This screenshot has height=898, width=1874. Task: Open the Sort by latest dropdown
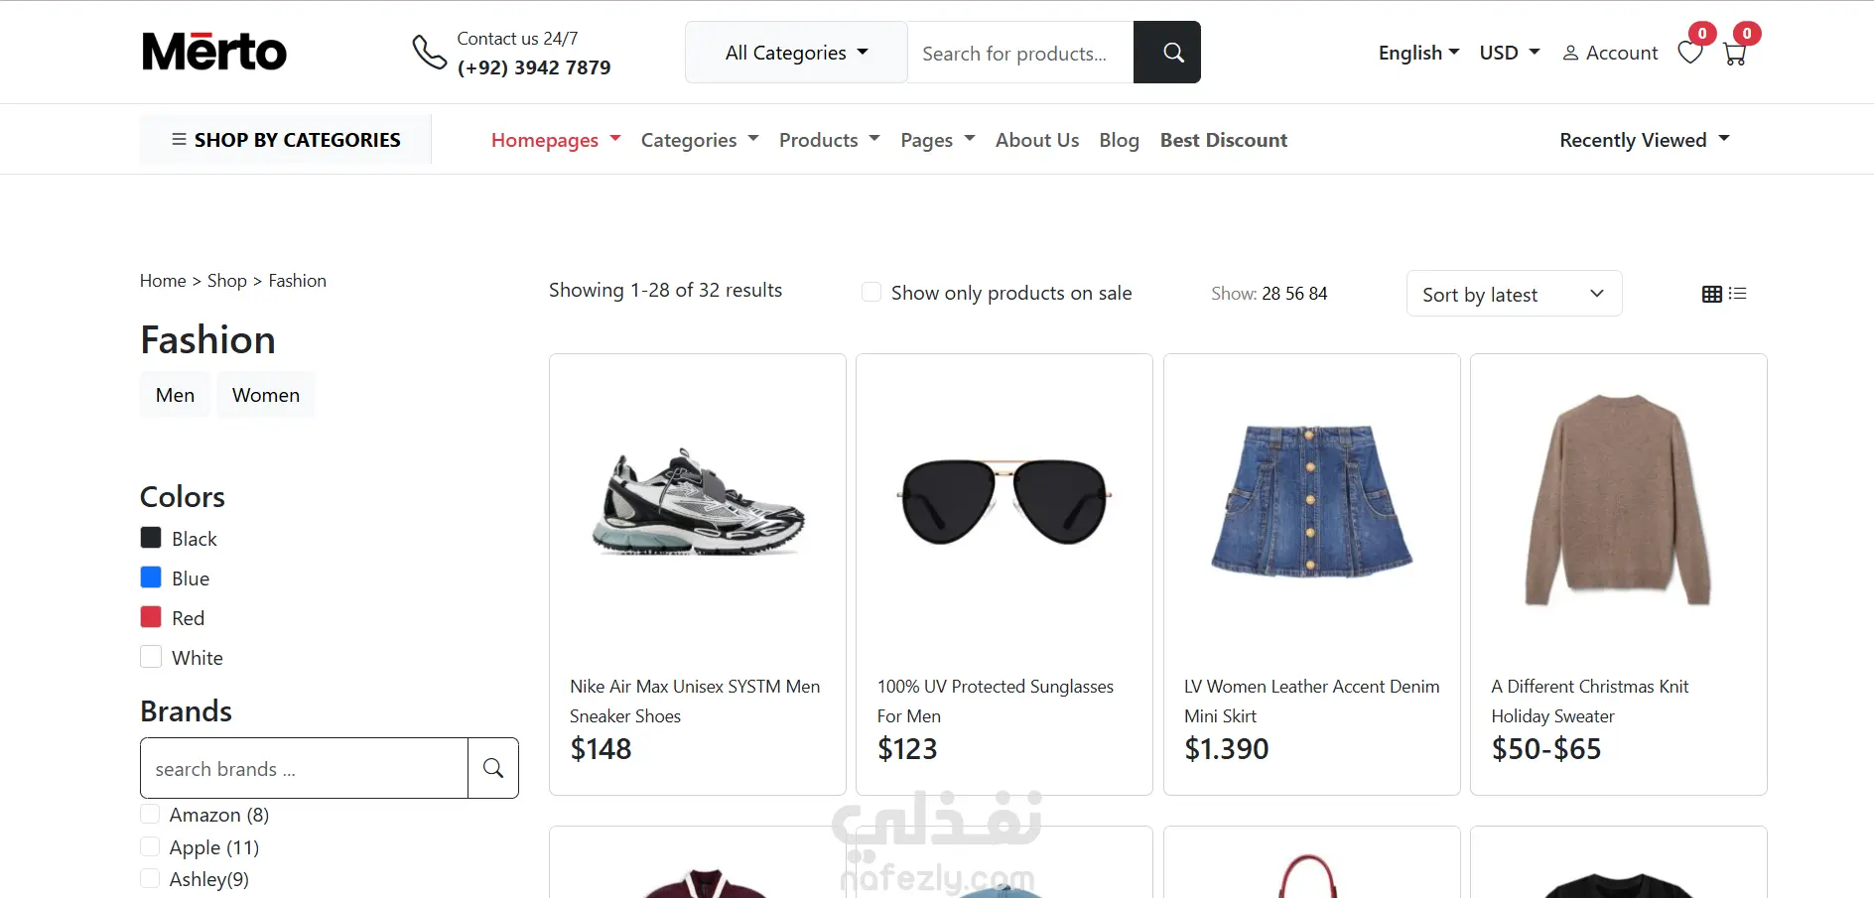point(1514,294)
